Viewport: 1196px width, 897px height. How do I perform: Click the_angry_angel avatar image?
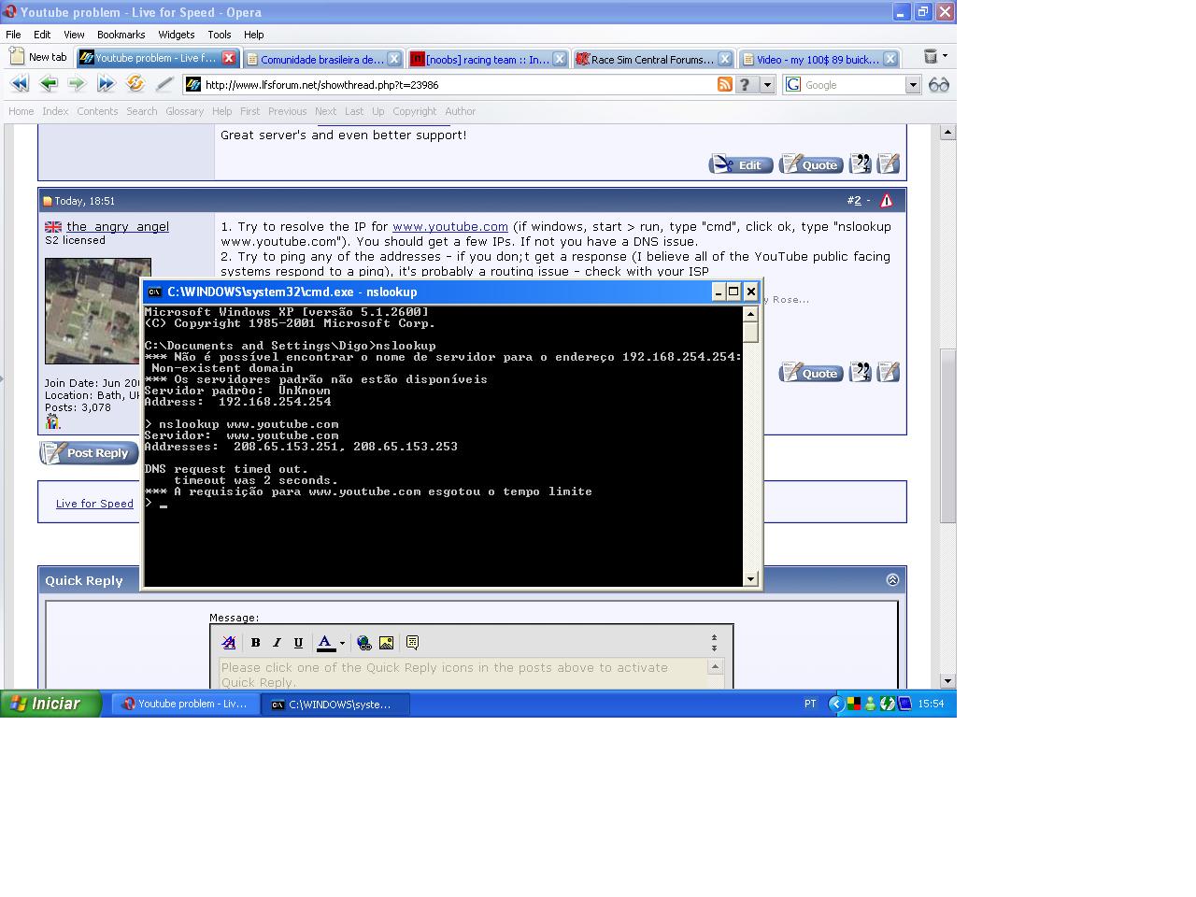pyautogui.click(x=98, y=311)
